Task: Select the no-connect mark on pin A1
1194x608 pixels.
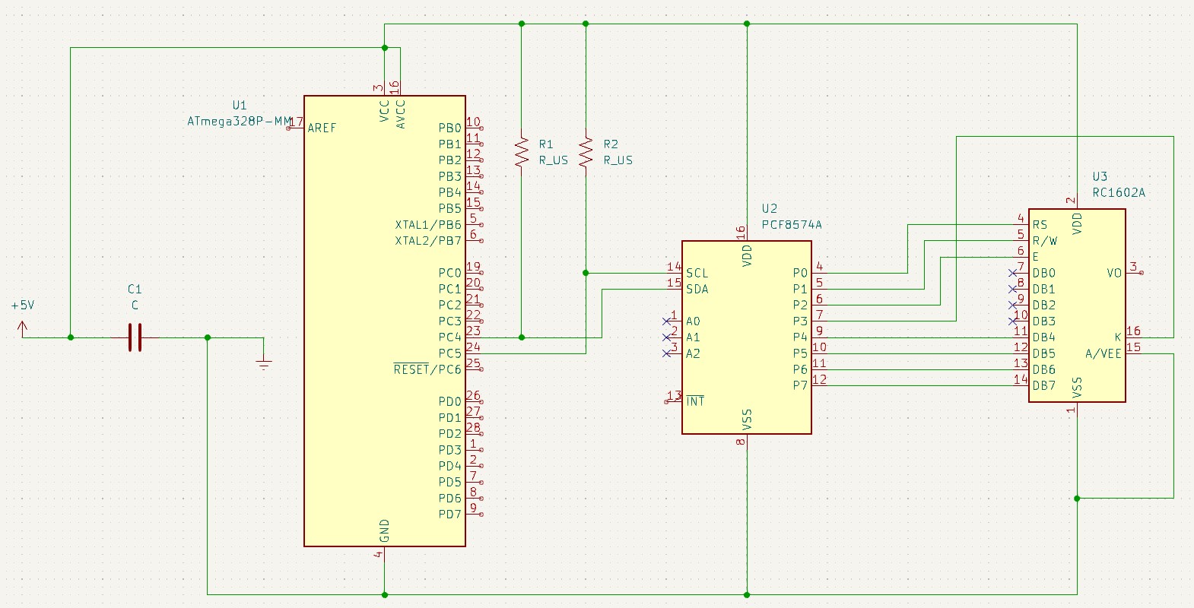Action: pos(666,337)
